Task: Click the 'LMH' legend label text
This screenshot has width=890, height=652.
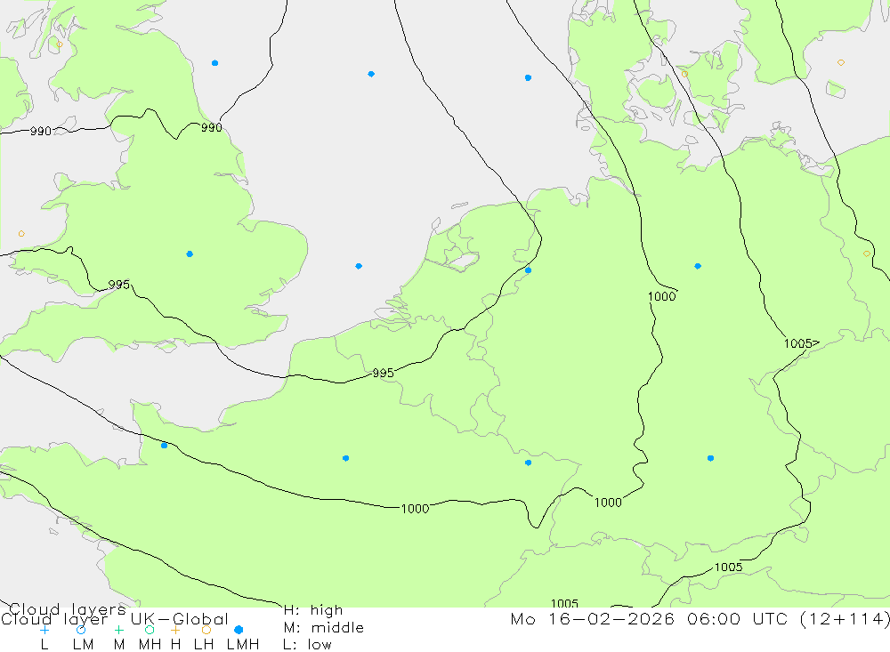Action: click(x=243, y=645)
